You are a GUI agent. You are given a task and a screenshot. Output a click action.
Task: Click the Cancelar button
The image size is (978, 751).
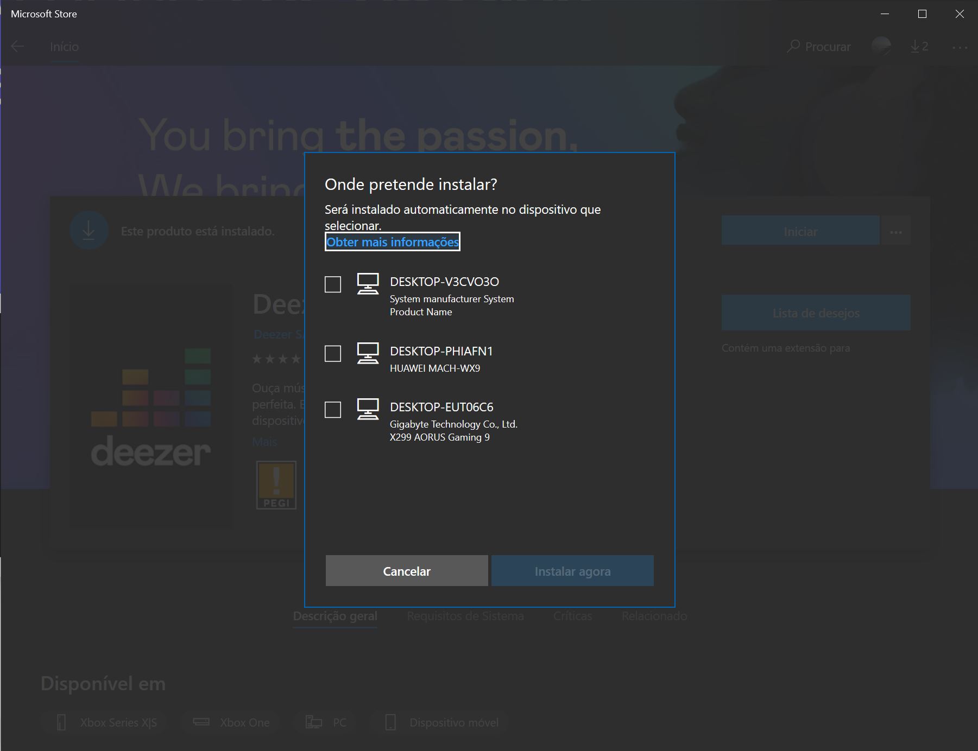click(x=407, y=571)
